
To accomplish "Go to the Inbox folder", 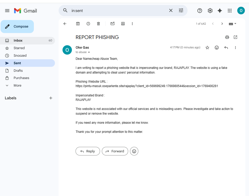I will 18,41.
